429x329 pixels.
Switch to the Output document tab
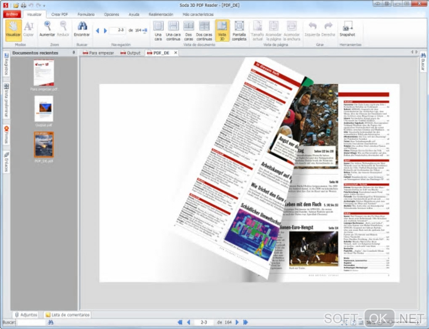(x=130, y=53)
